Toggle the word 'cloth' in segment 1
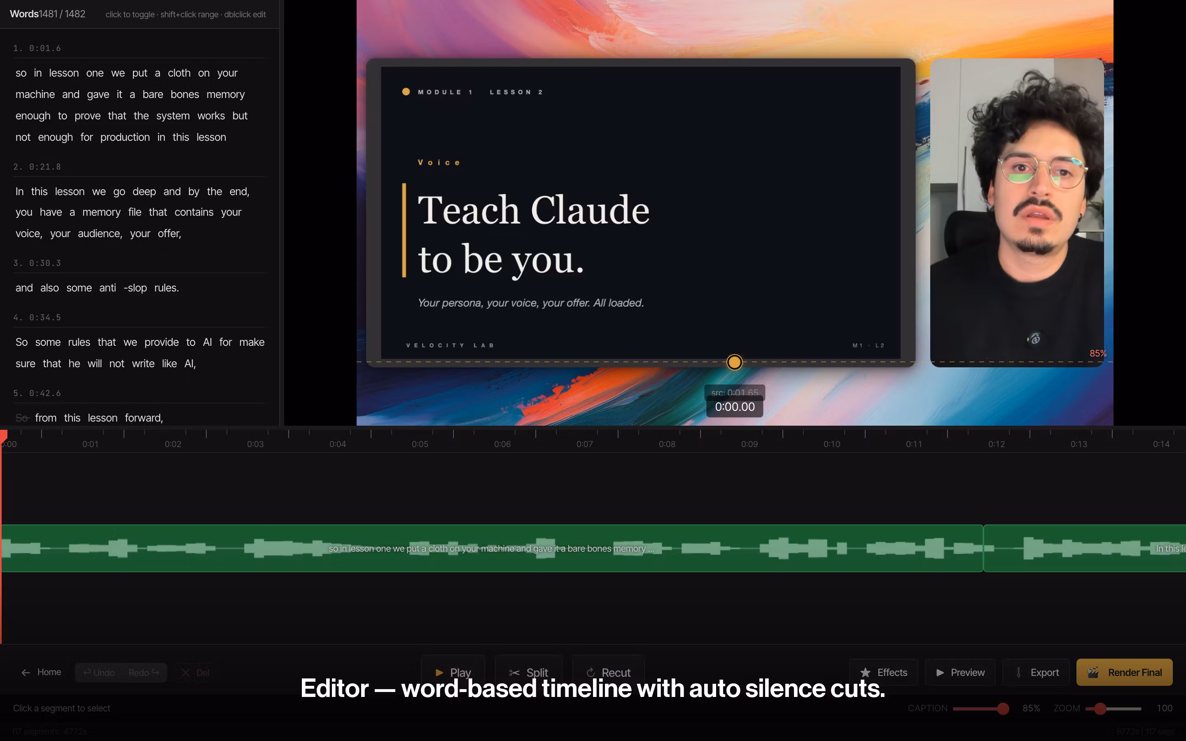Viewport: 1186px width, 741px height. pos(179,73)
